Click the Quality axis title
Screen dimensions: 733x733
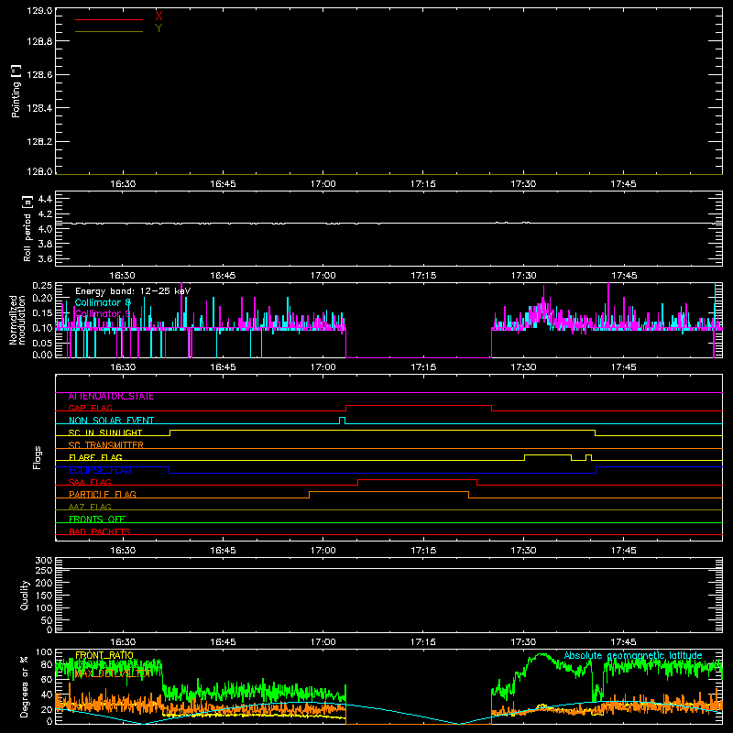pos(25,596)
